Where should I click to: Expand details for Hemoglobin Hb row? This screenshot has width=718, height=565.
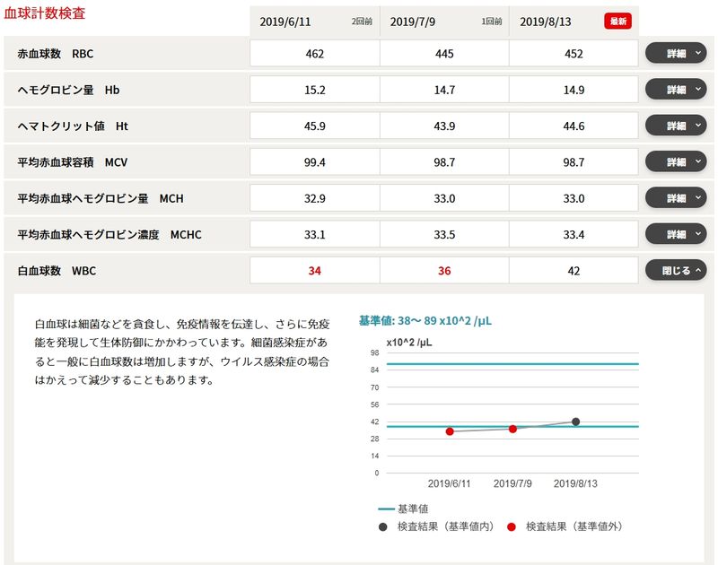pyautogui.click(x=676, y=90)
